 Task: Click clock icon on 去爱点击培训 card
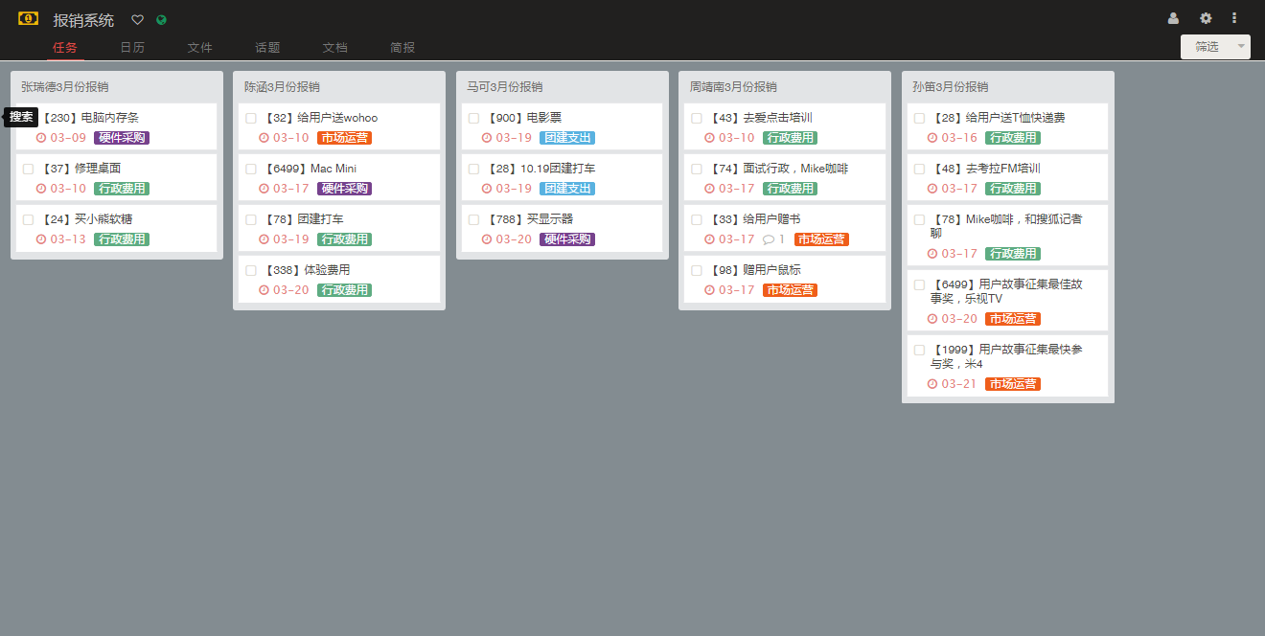click(709, 138)
